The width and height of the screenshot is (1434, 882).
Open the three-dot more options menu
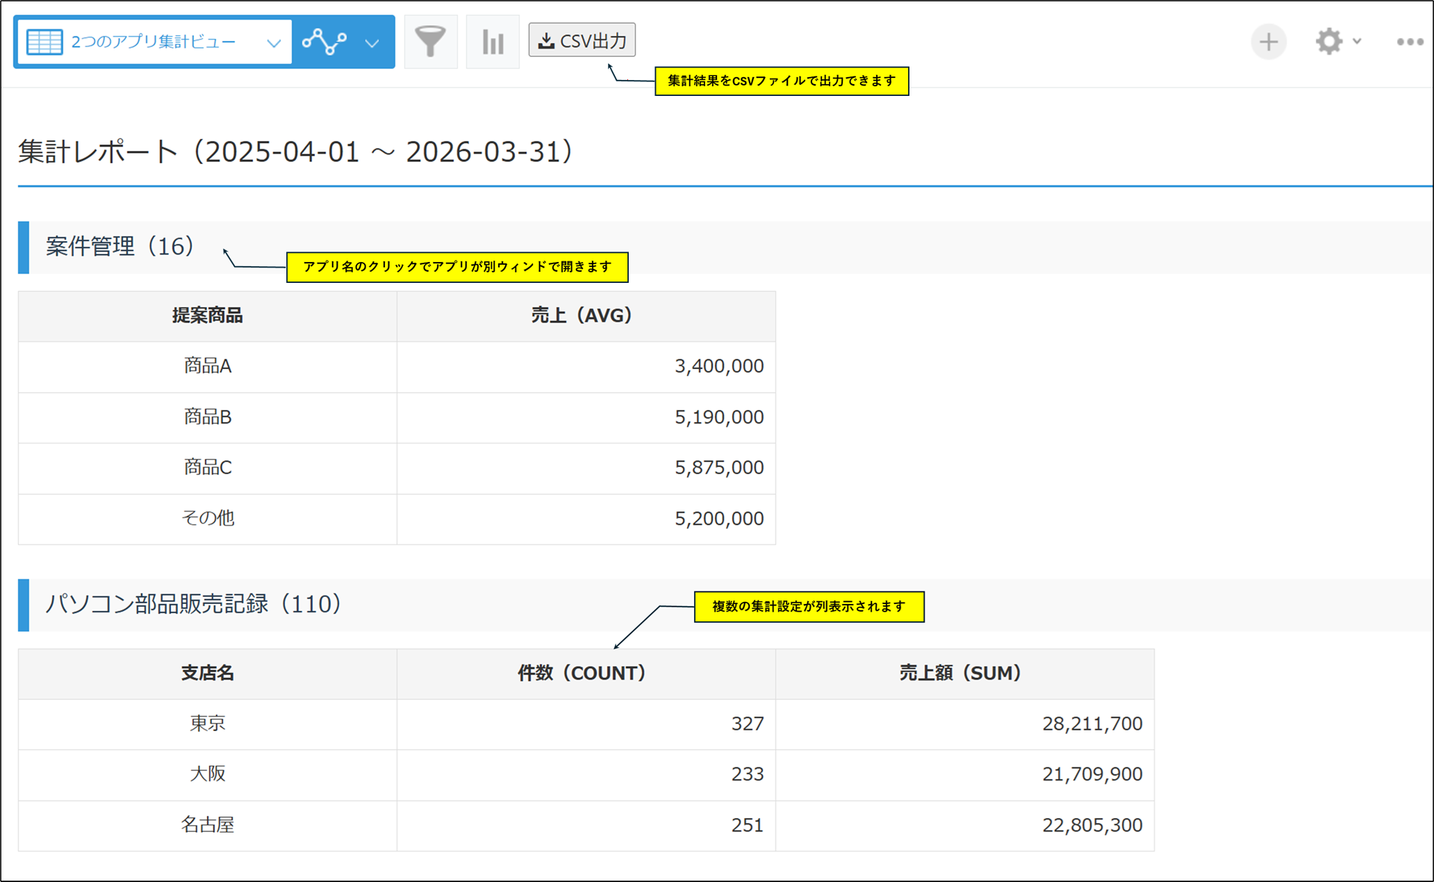(1410, 42)
